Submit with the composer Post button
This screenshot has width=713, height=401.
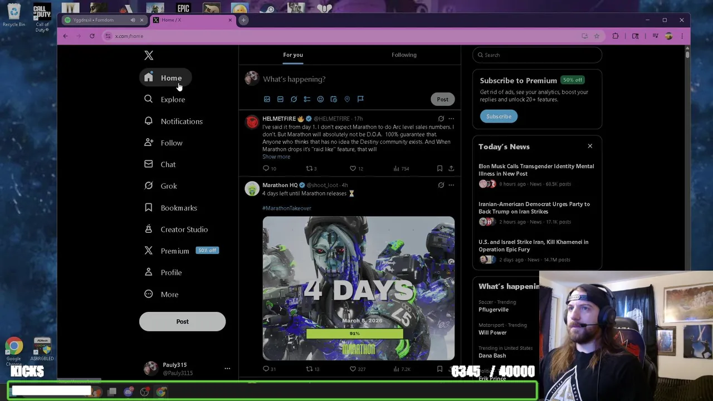click(x=442, y=99)
